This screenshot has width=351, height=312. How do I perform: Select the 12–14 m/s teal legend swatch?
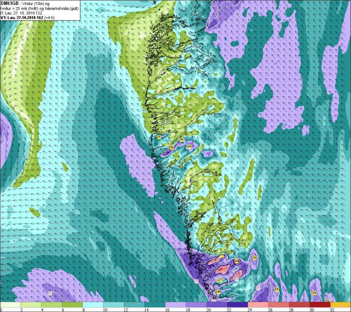134,305
